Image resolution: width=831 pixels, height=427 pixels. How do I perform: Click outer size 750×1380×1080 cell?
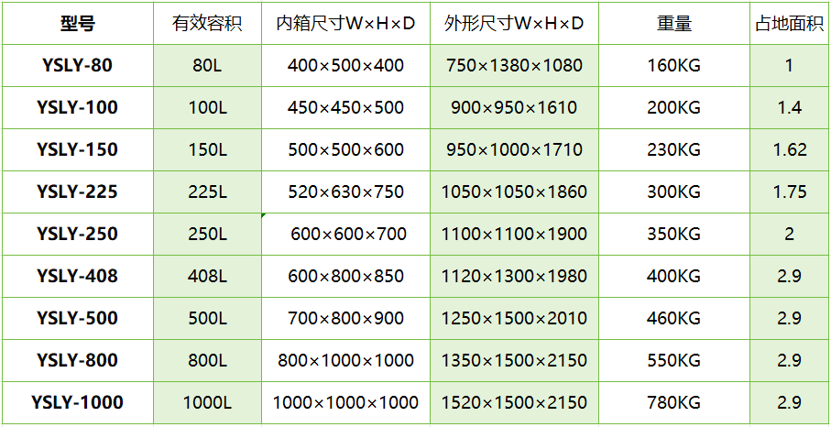pyautogui.click(x=514, y=66)
